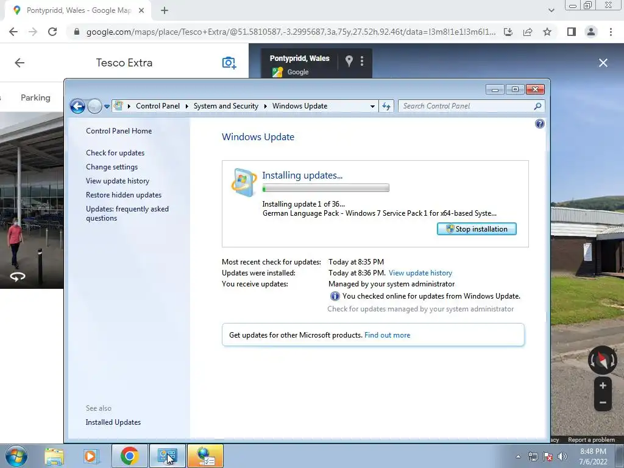
Task: Click the blue information icon
Action: click(x=335, y=296)
